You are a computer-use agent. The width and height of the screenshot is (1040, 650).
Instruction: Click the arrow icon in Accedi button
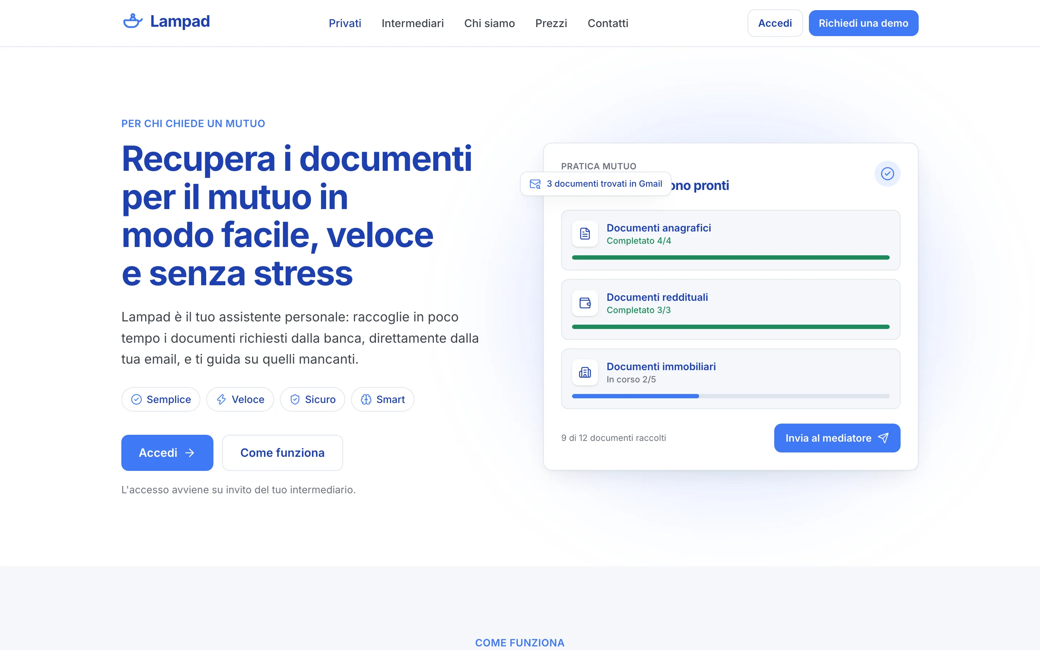(190, 453)
